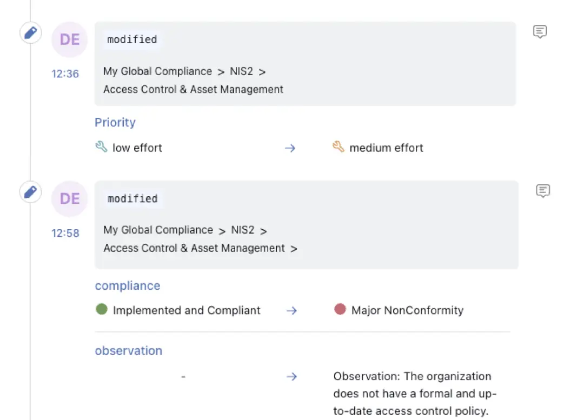
Task: Open comment icon for the compliance change
Action: click(x=543, y=191)
